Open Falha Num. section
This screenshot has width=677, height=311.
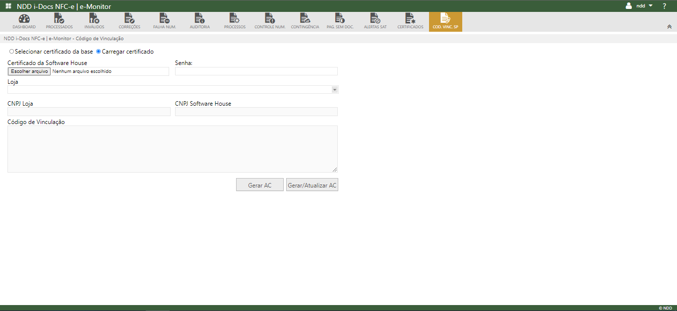click(165, 22)
